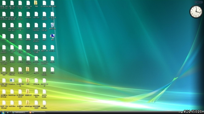The height and width of the screenshot is (114, 204).
Task: Select the RealPlayer SP shortcut
Action: (x=20, y=105)
